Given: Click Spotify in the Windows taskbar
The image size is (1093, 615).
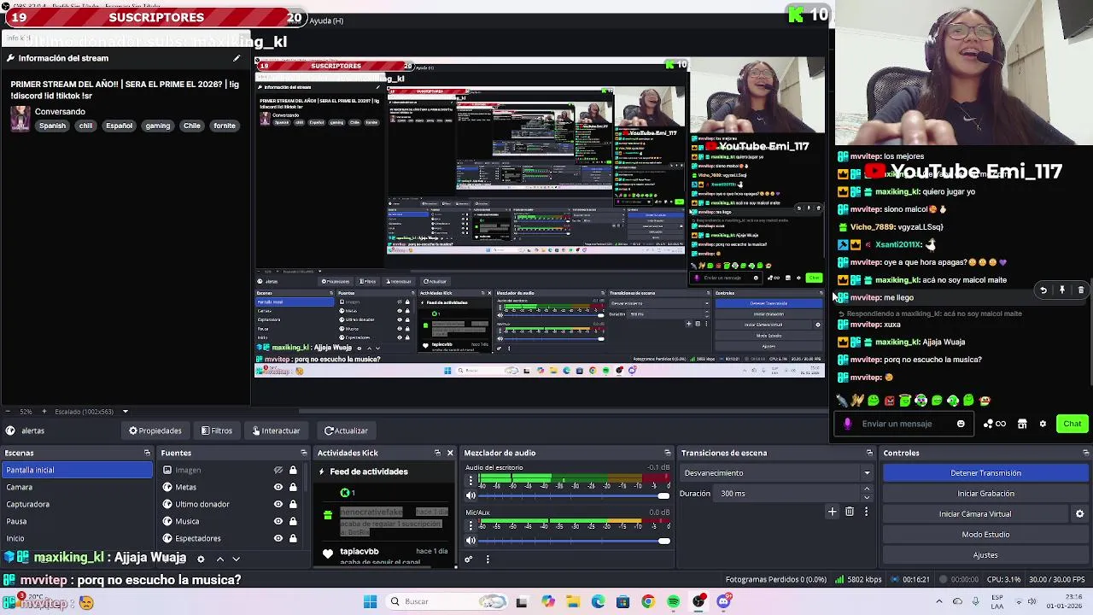Looking at the screenshot, I should [674, 602].
